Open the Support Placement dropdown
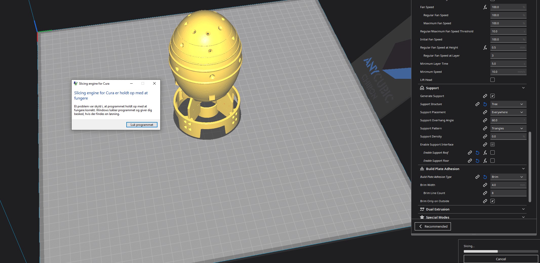 coord(508,112)
